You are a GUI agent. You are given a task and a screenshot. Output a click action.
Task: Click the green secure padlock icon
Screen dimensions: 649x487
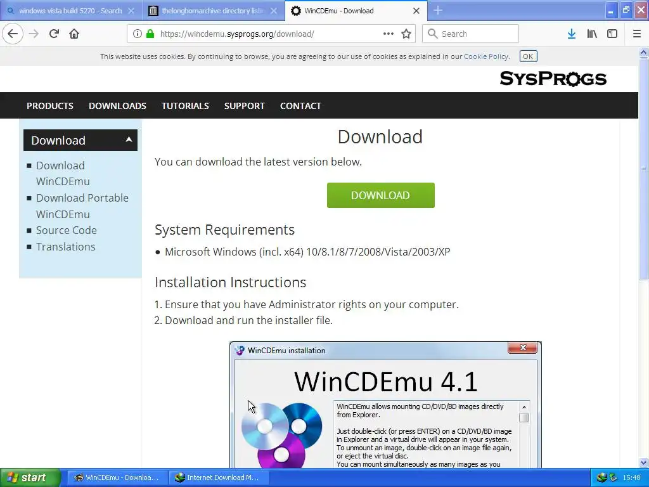[x=150, y=34]
